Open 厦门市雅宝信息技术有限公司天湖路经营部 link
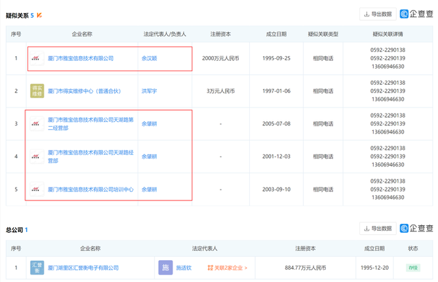438x282 pixels. tap(90, 157)
